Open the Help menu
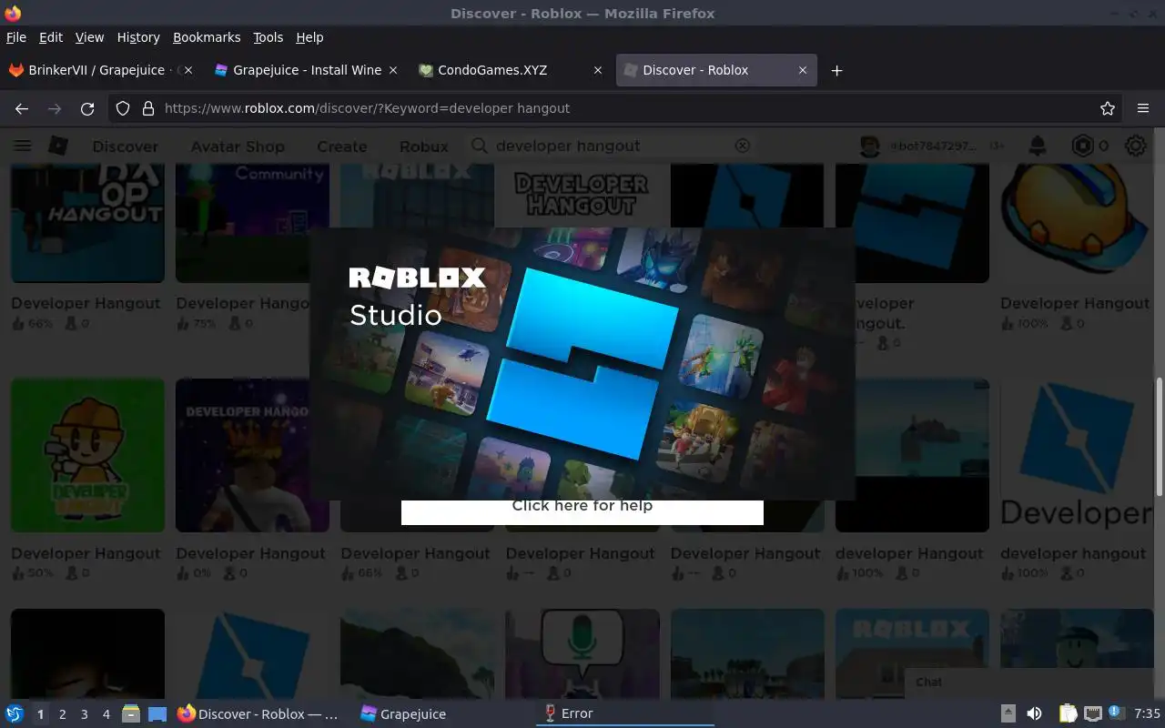Screen dimensions: 1165x728 point(309,37)
